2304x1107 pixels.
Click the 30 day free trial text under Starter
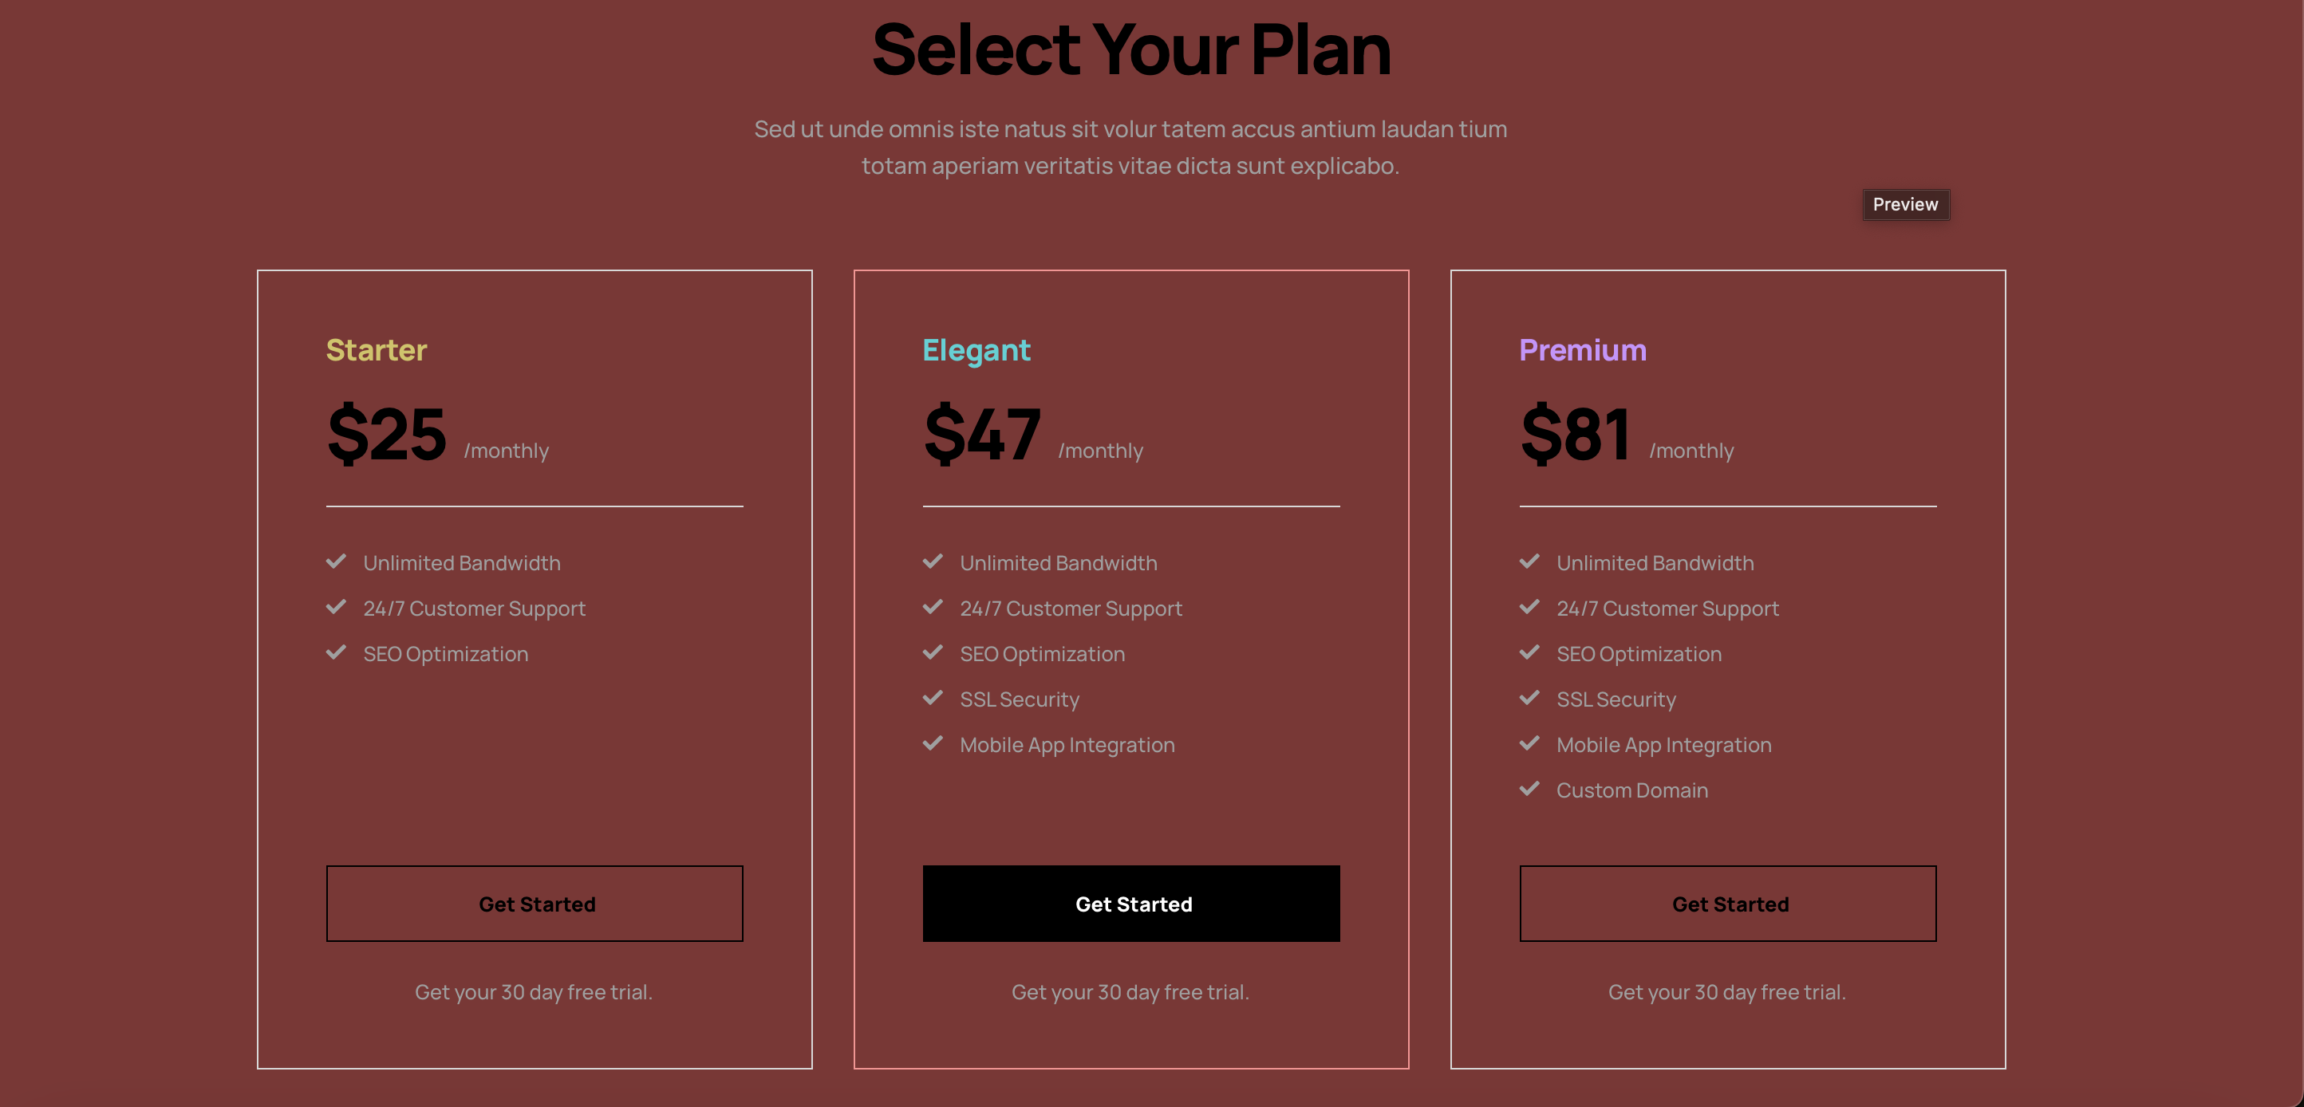[x=535, y=991]
